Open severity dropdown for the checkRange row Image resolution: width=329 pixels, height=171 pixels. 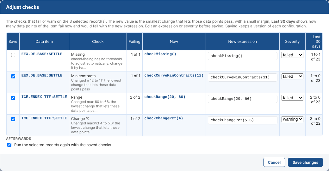click(x=292, y=98)
